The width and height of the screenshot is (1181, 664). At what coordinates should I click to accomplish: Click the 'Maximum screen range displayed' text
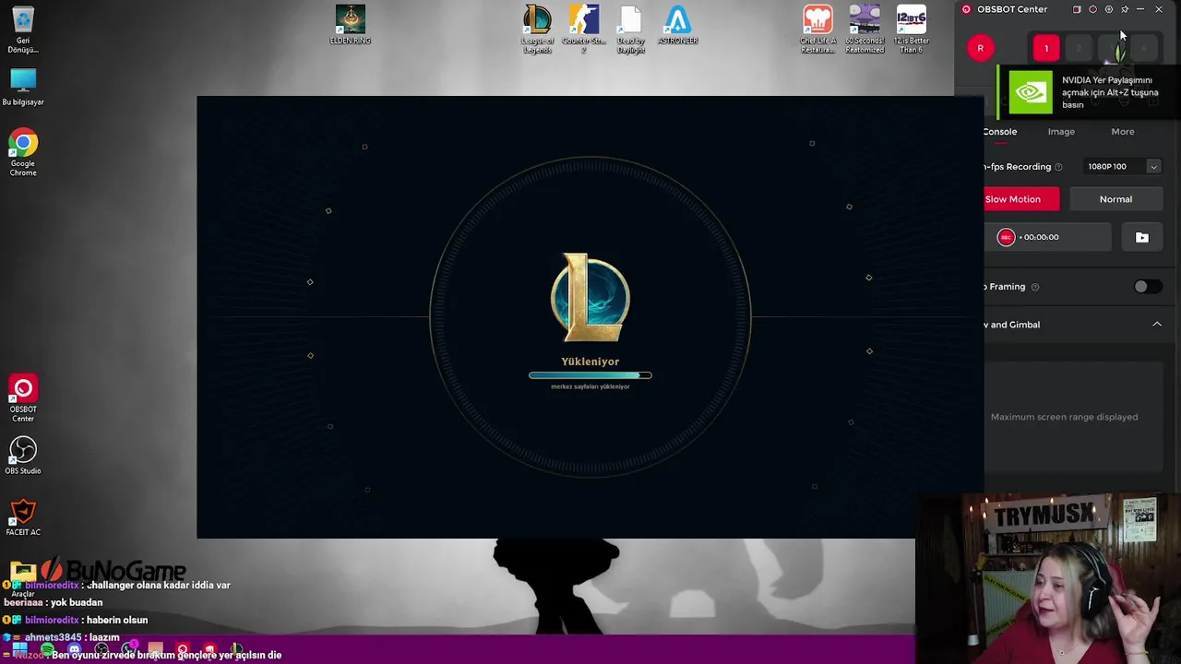tap(1064, 417)
